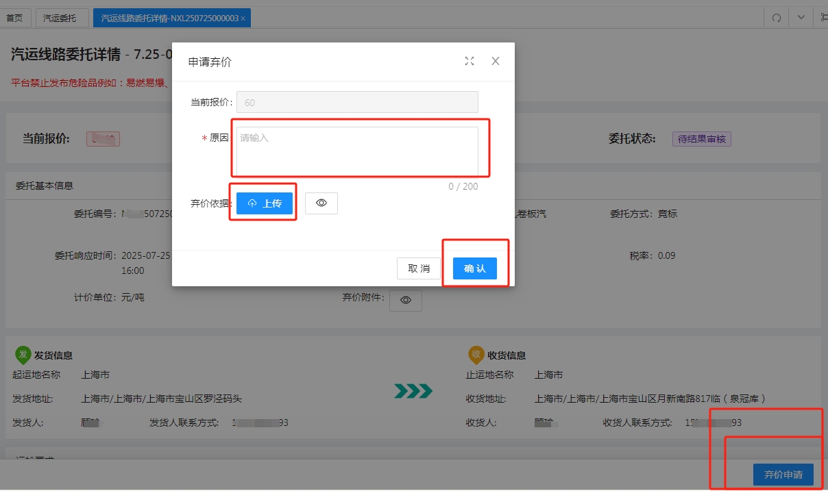Screen dimensions: 828x491
Task: Confirm the dialog with 确认
Action: point(475,268)
